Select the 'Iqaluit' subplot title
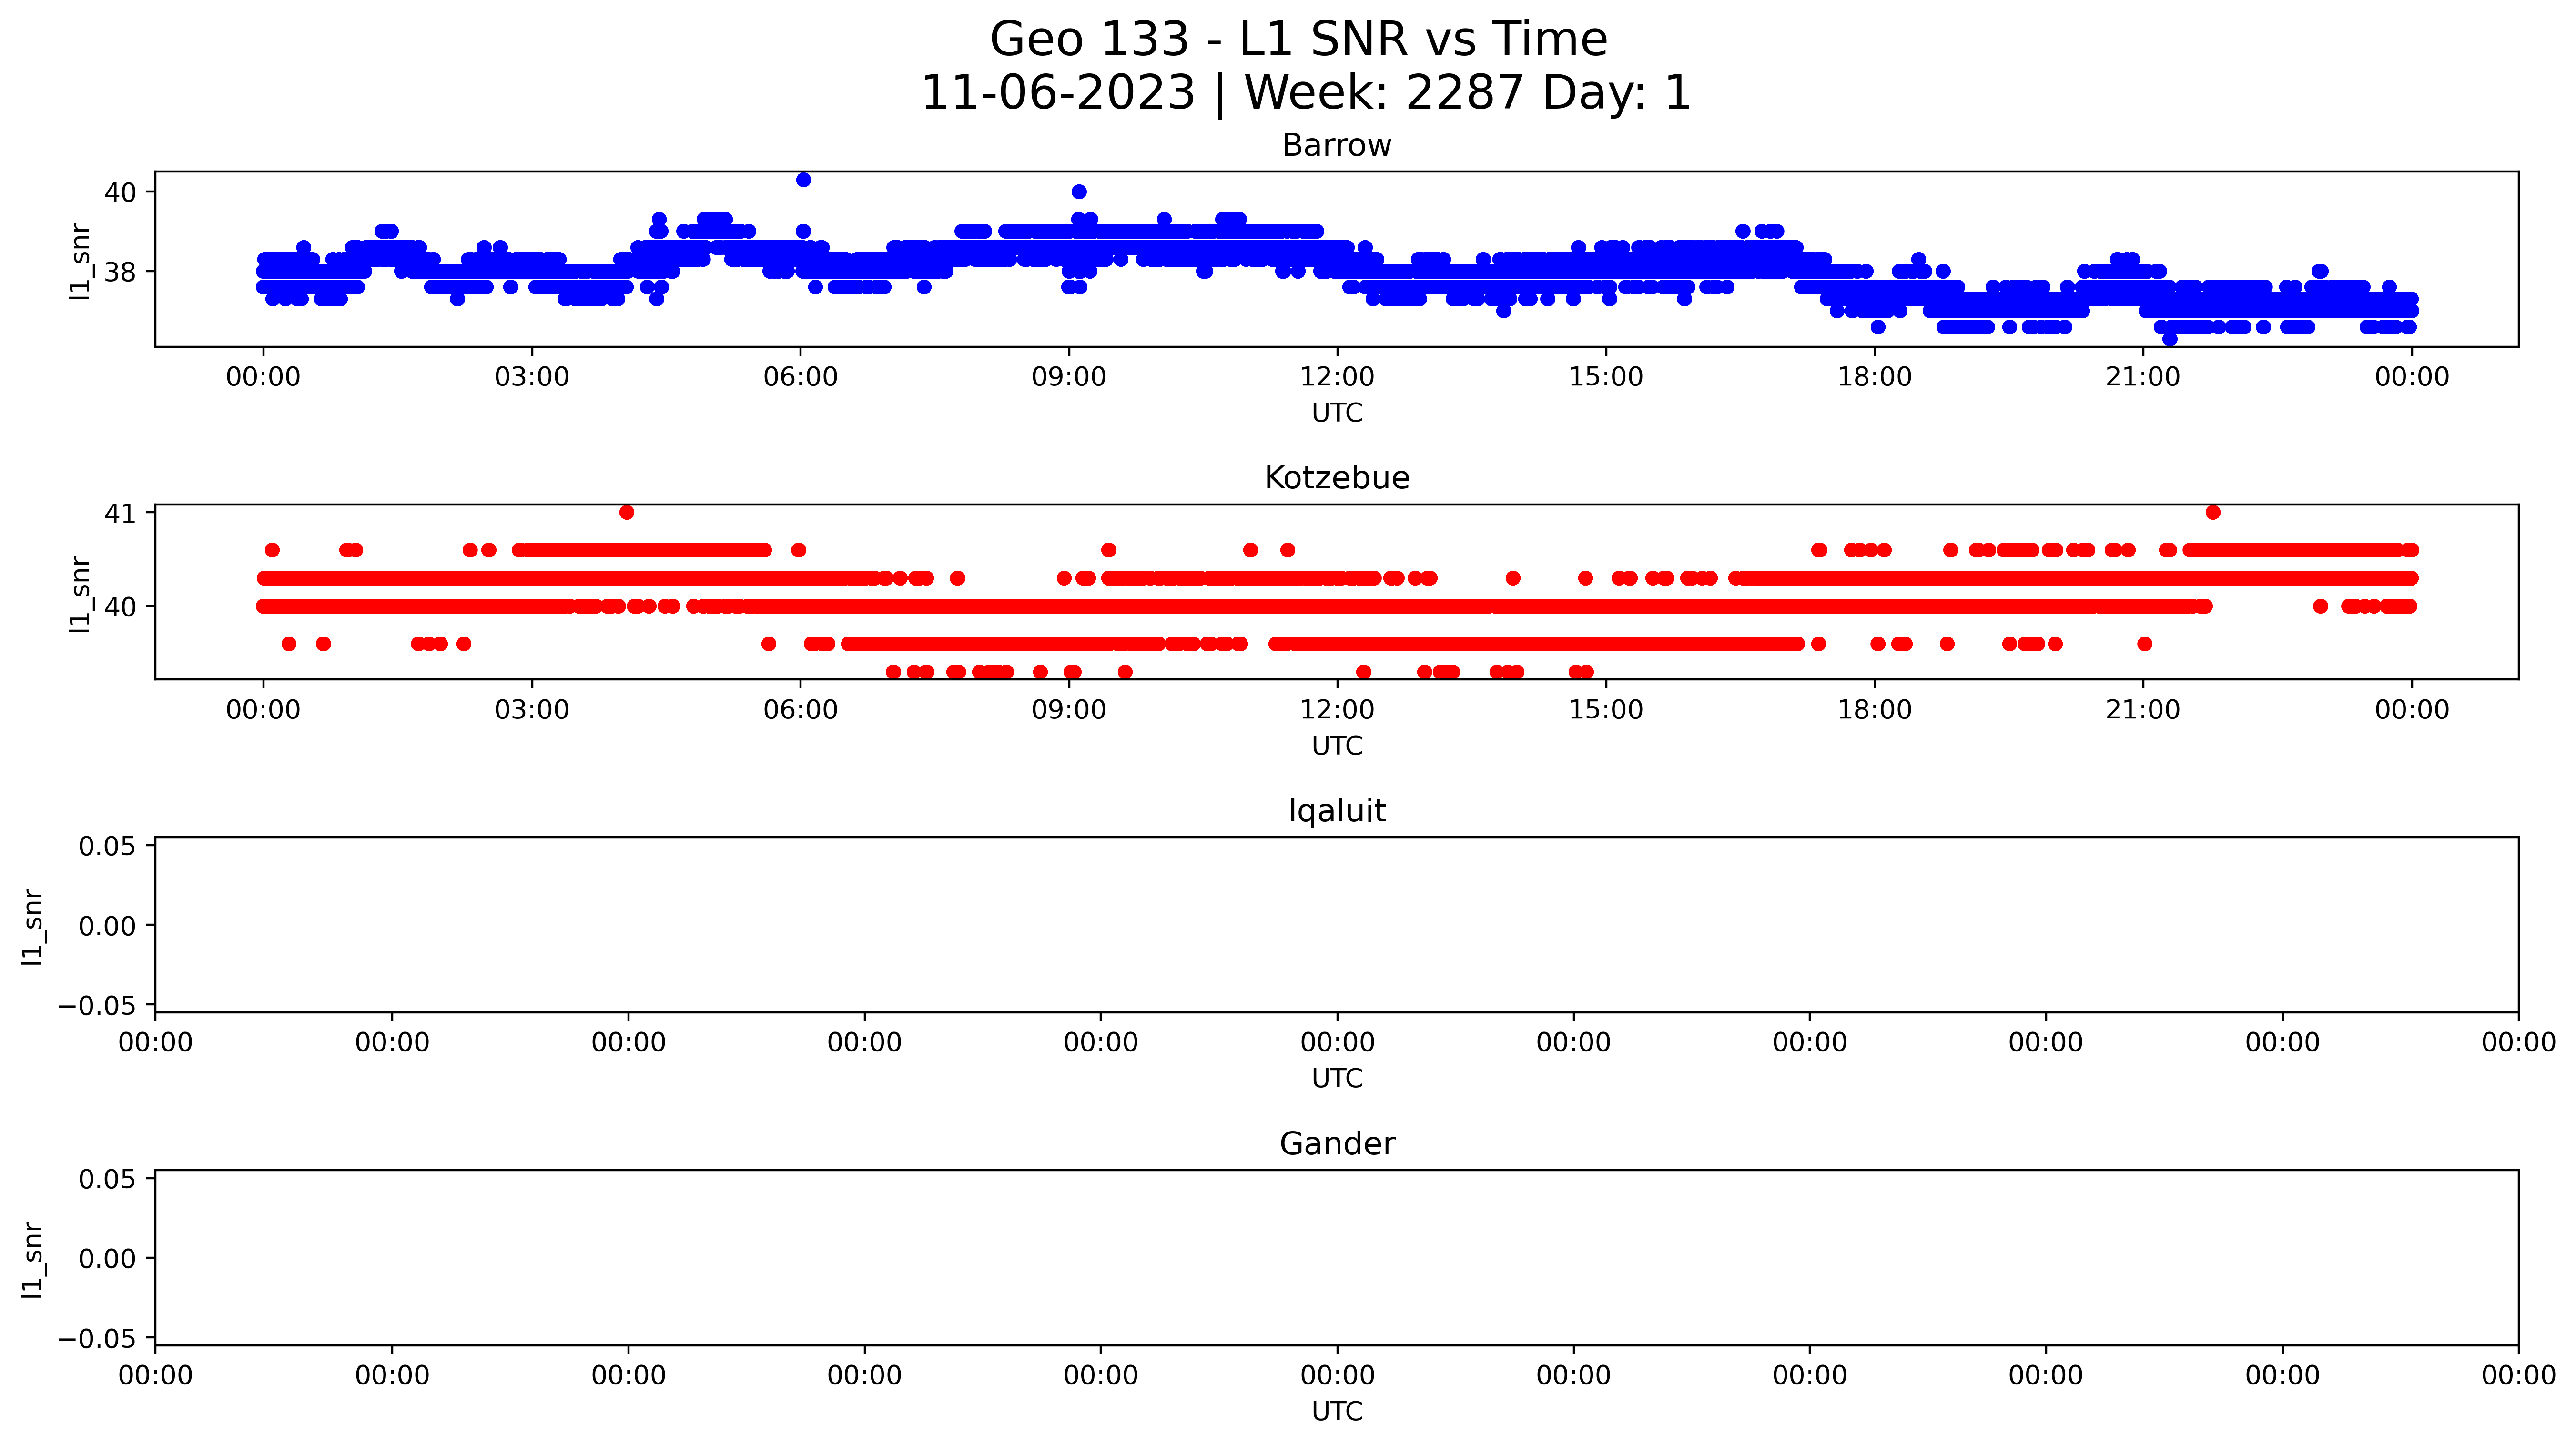The height and width of the screenshot is (1445, 2576). point(1336,811)
